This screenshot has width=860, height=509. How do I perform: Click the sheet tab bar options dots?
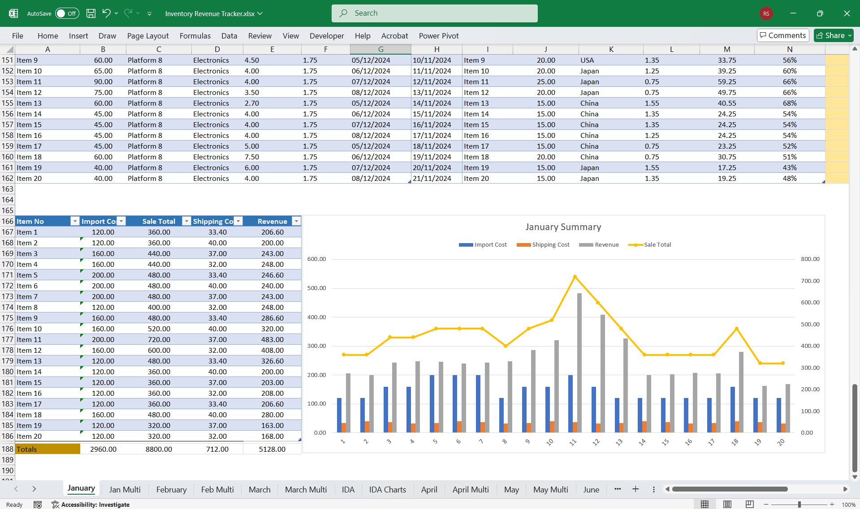pos(653,489)
